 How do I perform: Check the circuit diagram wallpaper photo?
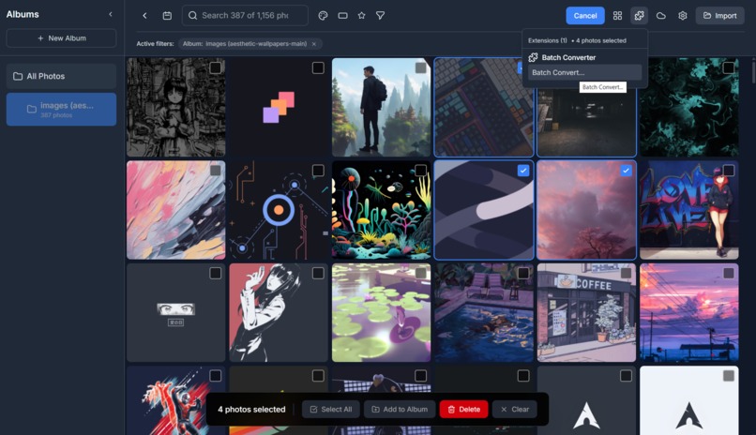click(318, 171)
